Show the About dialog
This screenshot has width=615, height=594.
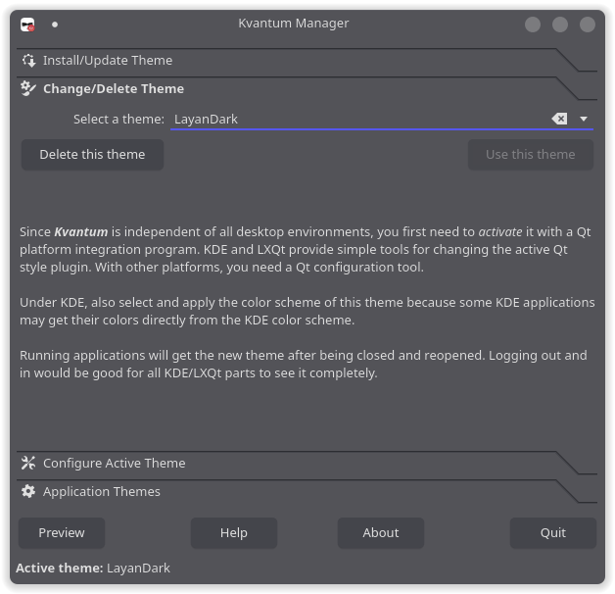(x=381, y=533)
